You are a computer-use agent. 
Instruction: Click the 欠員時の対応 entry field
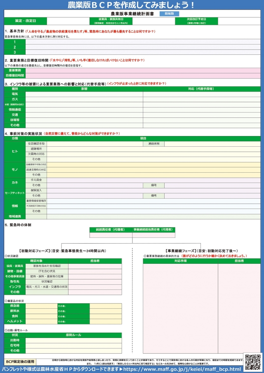pyautogui.click(x=153, y=154)
